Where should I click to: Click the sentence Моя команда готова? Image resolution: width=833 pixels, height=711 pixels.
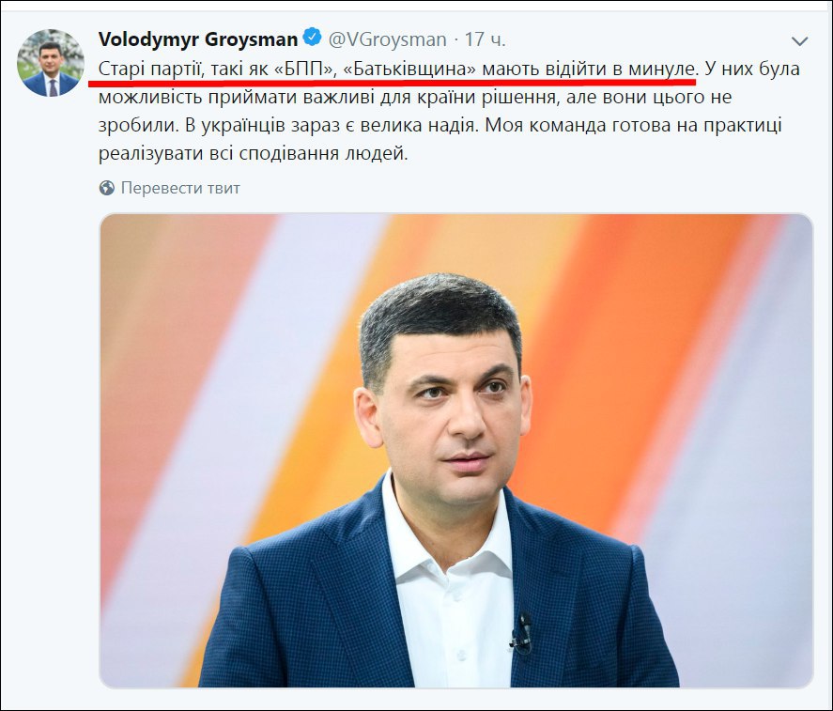click(x=634, y=126)
